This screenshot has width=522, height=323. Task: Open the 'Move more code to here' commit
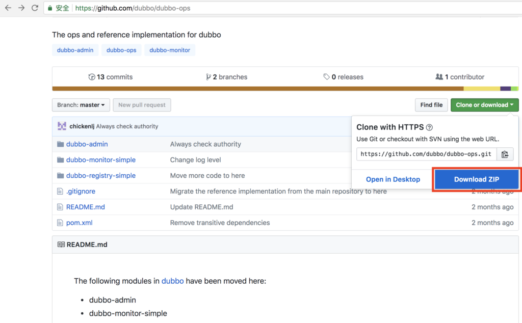207,175
